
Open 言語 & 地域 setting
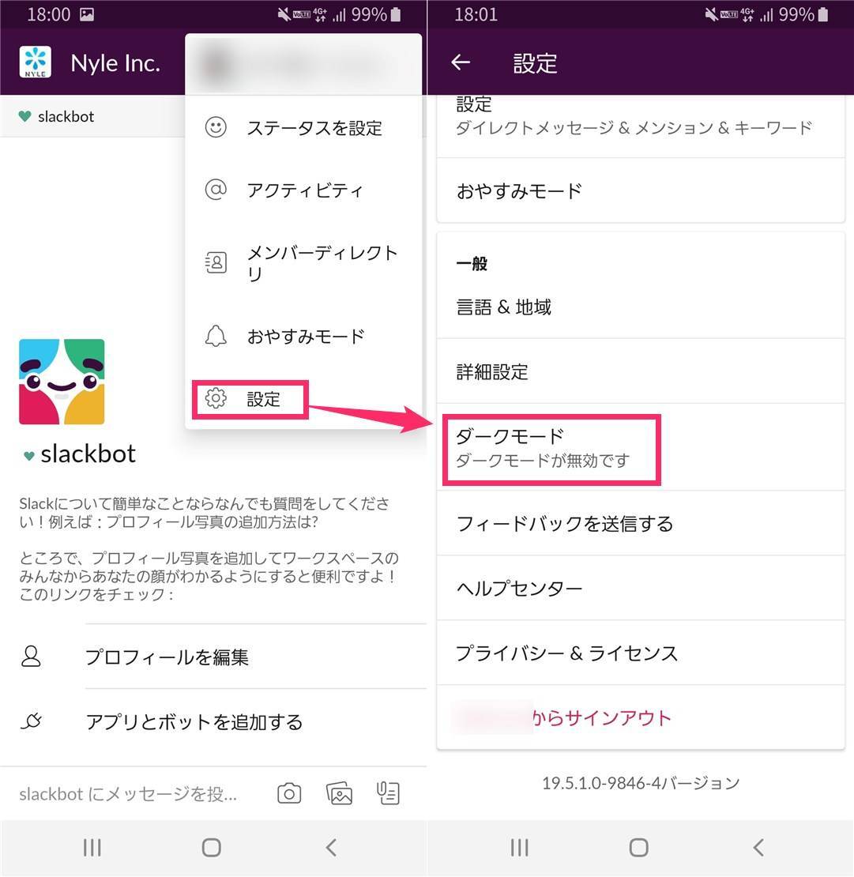[641, 307]
